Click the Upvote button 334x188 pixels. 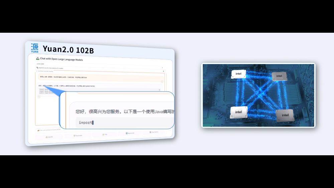(x=49, y=137)
